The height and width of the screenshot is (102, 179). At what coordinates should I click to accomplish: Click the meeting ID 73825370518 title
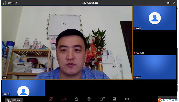tap(89, 3)
